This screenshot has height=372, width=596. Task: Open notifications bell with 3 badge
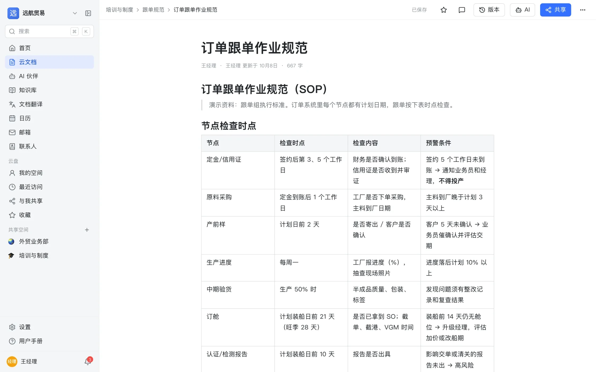tap(88, 361)
